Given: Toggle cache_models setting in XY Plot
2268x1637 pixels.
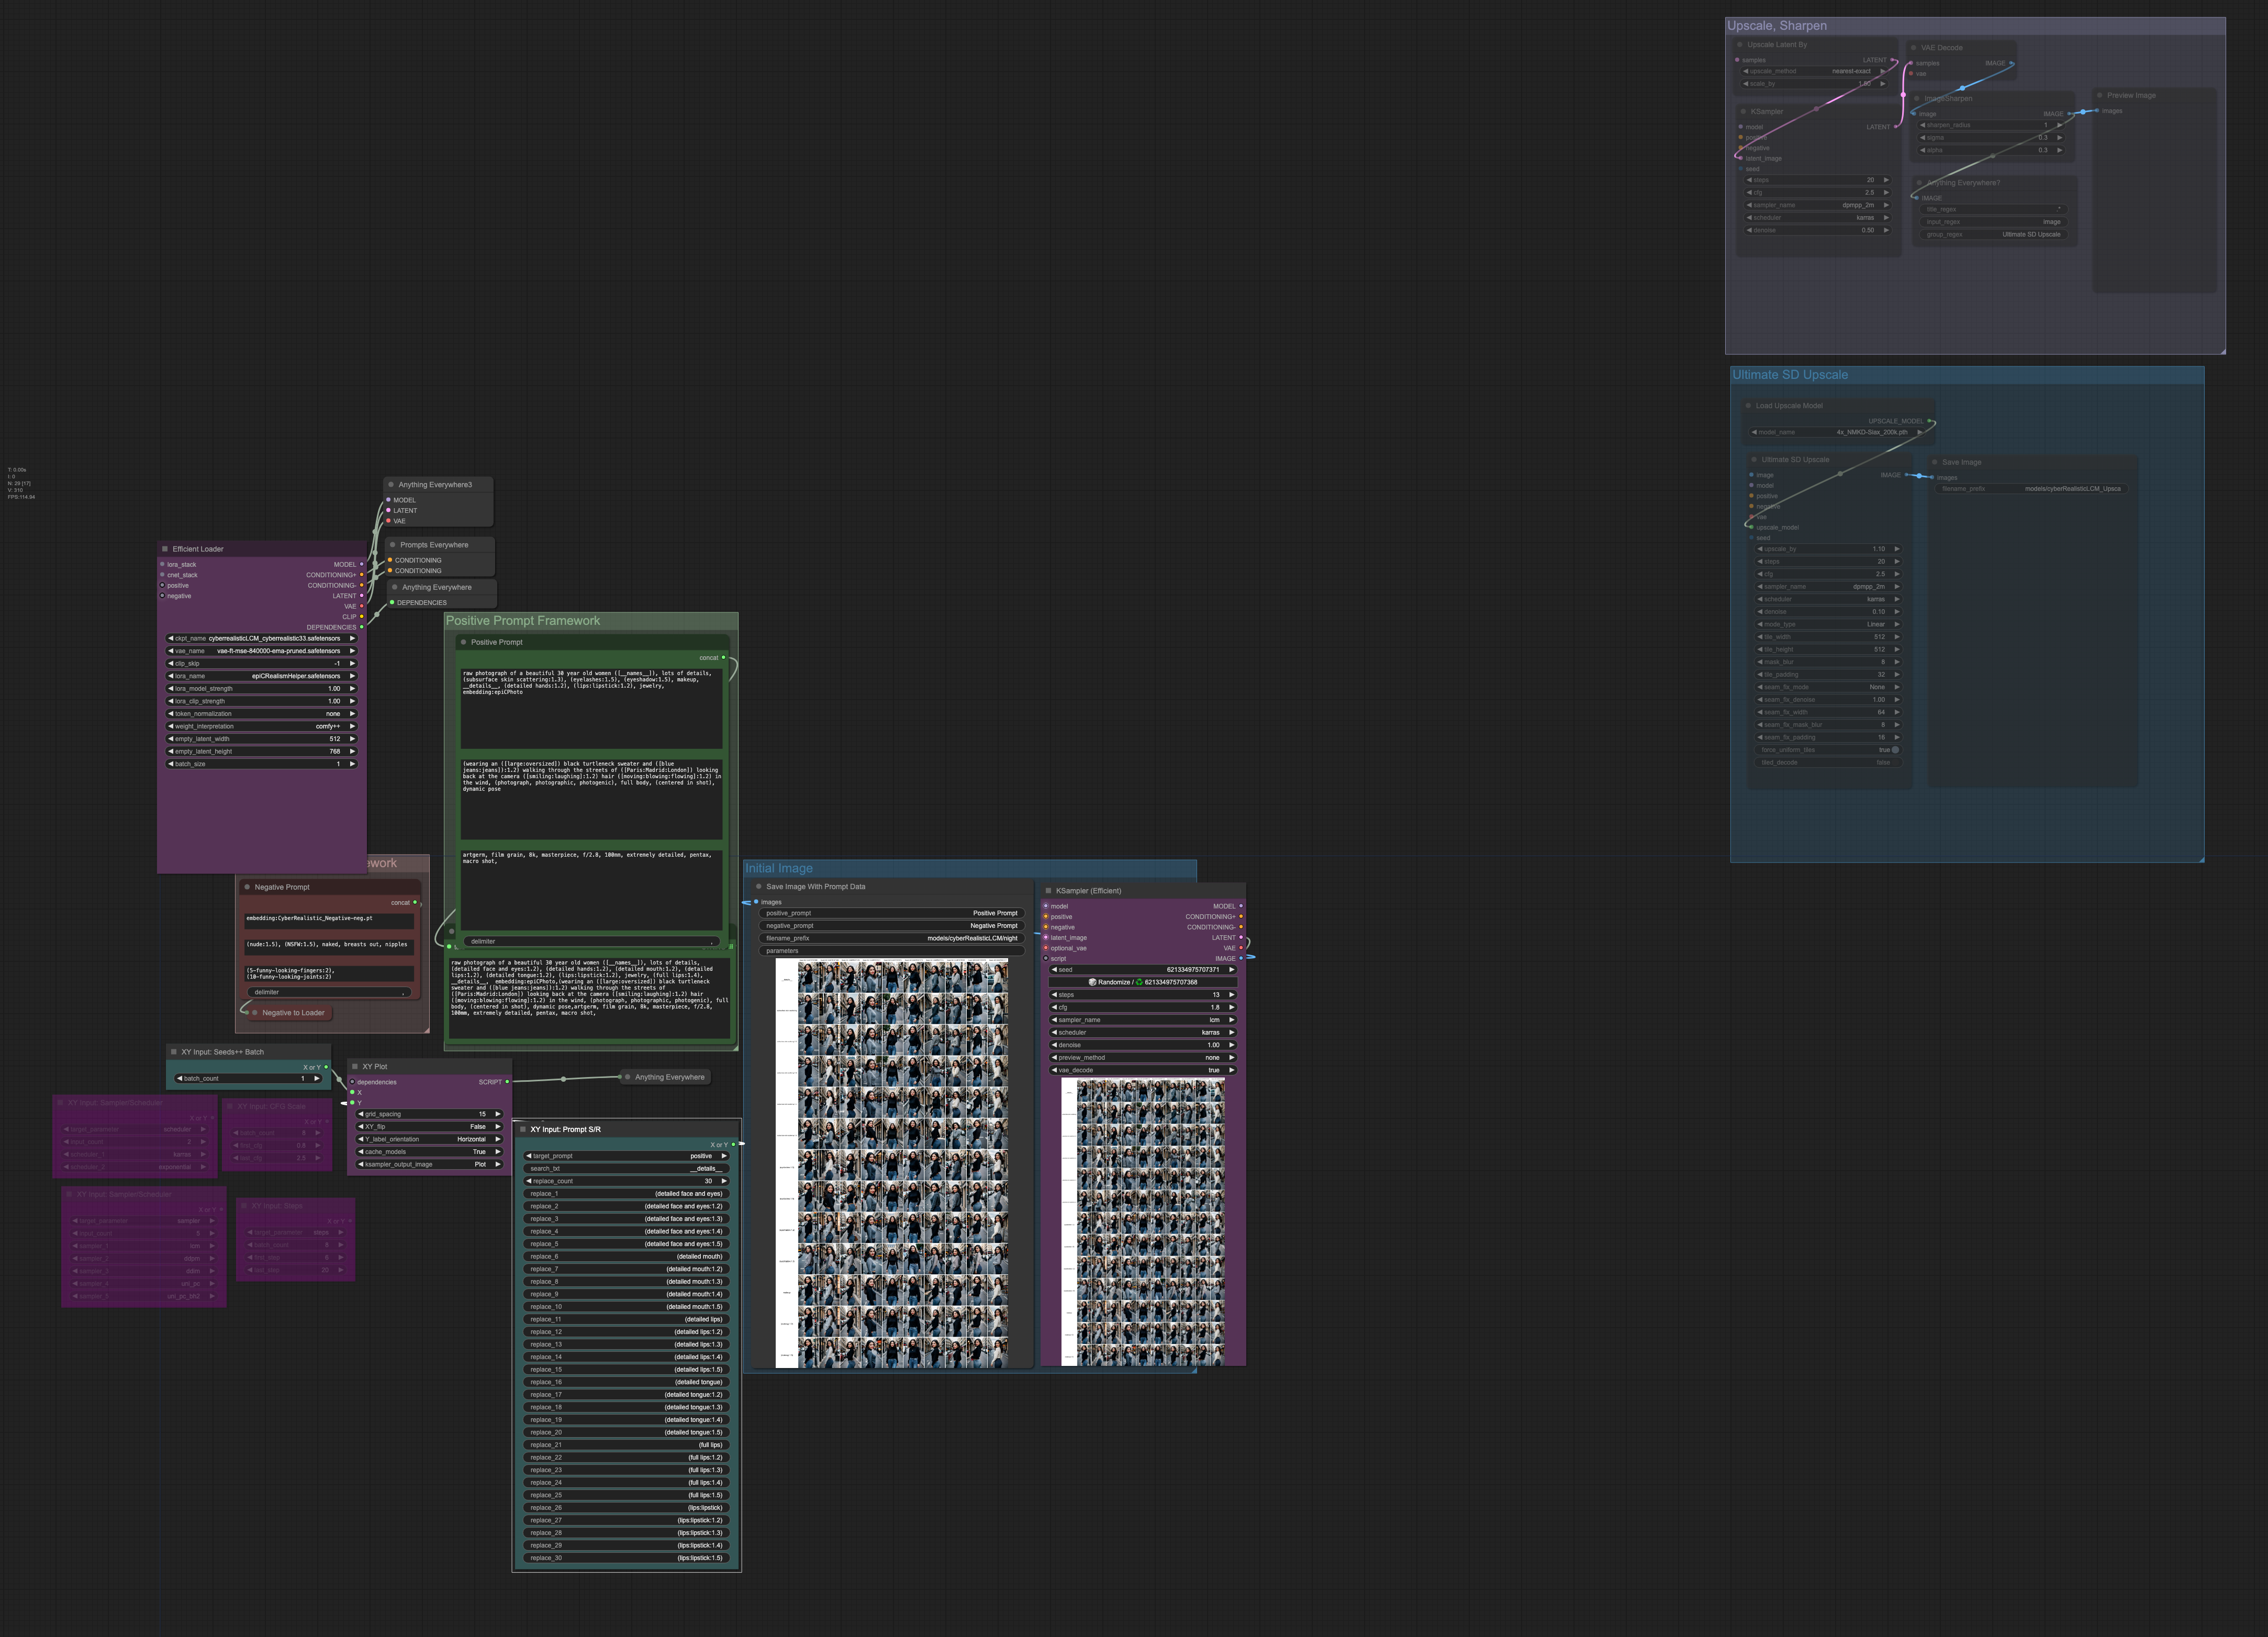Looking at the screenshot, I should point(430,1152).
